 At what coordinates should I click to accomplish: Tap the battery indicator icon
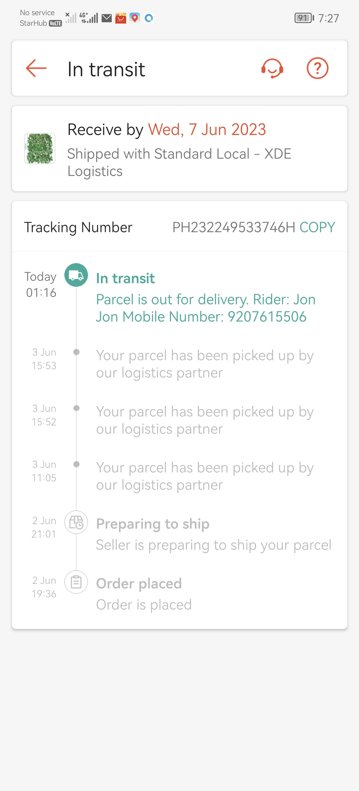click(304, 18)
